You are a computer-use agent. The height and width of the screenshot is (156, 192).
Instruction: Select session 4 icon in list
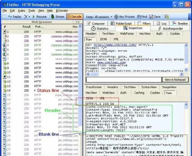(5, 45)
